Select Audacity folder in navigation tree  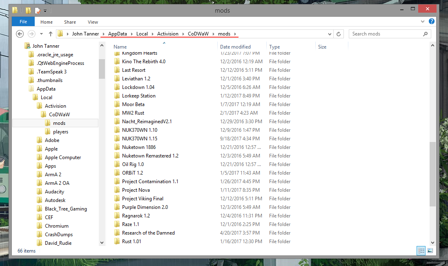(54, 191)
